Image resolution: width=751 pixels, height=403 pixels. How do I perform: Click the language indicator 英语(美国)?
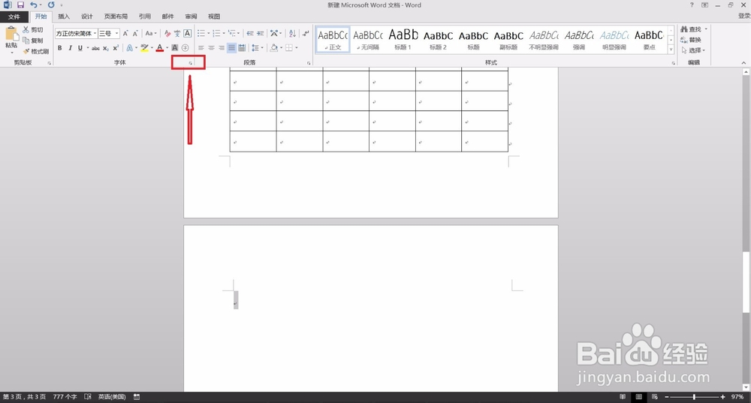point(112,397)
